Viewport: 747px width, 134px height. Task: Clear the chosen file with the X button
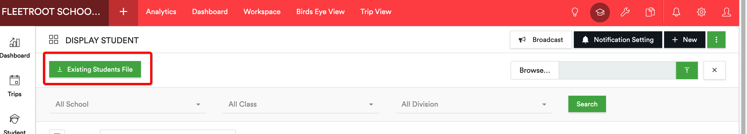click(715, 70)
